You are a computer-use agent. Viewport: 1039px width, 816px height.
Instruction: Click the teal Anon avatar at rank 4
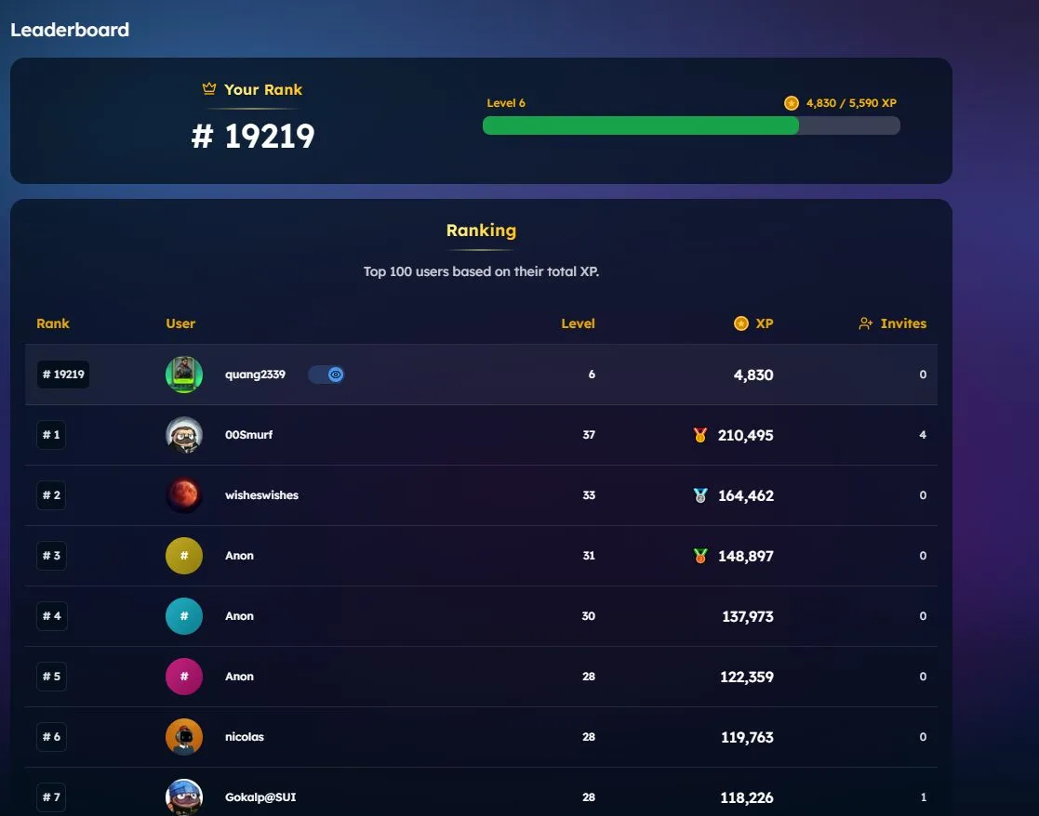coord(183,616)
